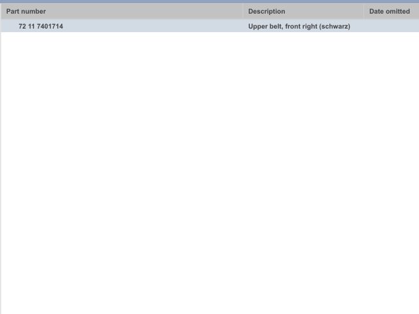Select the Upper belt, front right description
This screenshot has height=314, width=419.
coord(299,26)
